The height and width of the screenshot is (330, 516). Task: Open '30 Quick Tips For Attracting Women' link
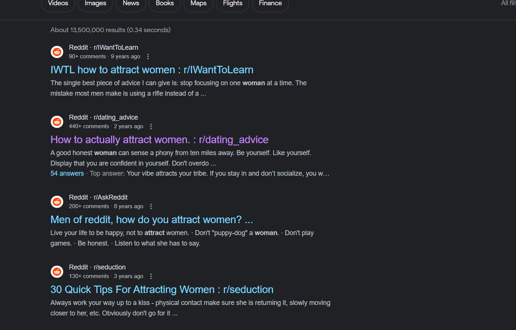(162, 290)
